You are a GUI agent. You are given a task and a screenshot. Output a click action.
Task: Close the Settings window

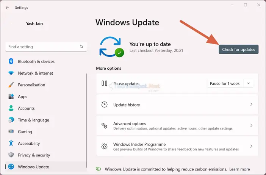point(259,5)
